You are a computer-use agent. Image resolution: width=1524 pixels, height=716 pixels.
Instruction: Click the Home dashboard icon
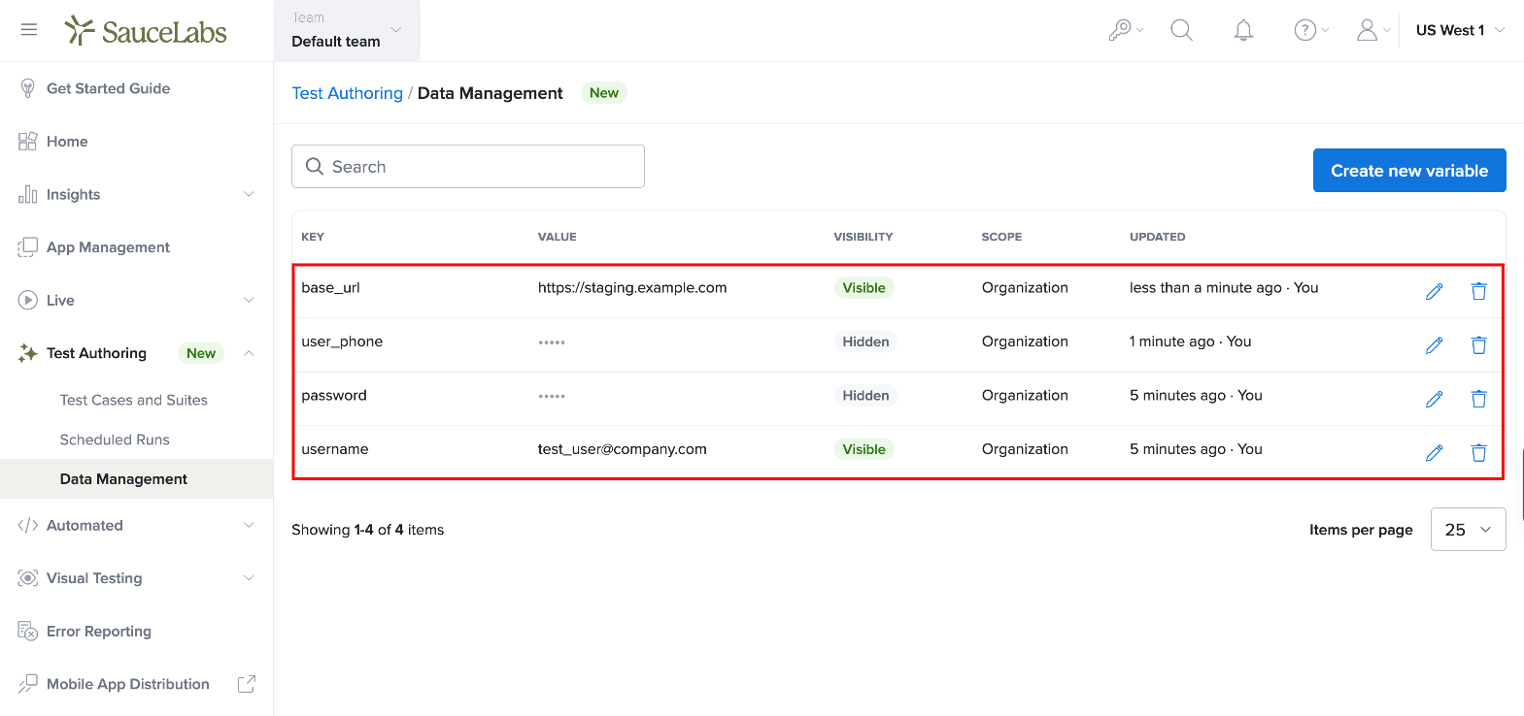coord(27,142)
